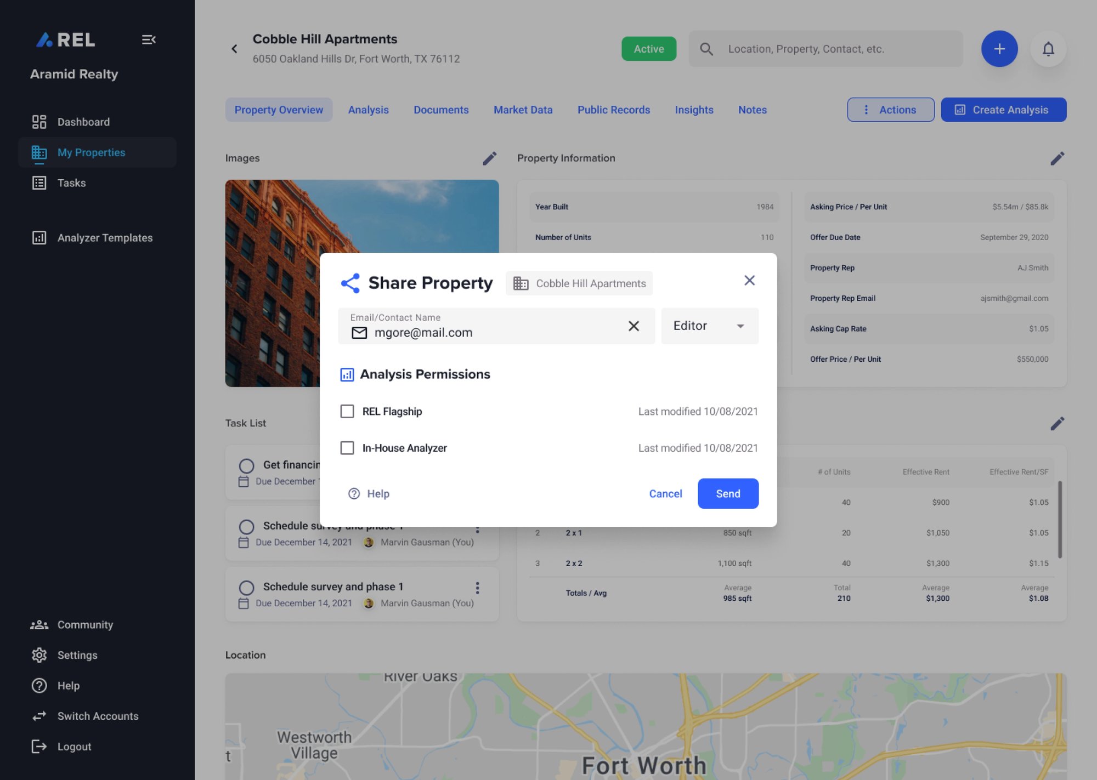Toggle the In-House Analyzer checkbox
This screenshot has height=780, width=1097.
347,447
